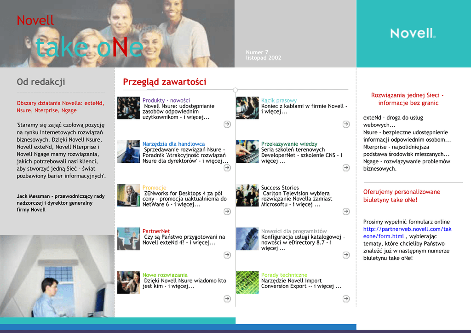Screen dimensions: 471x333
Task: Click the arrow icon under Produkty - nowości
Action: click(x=227, y=124)
